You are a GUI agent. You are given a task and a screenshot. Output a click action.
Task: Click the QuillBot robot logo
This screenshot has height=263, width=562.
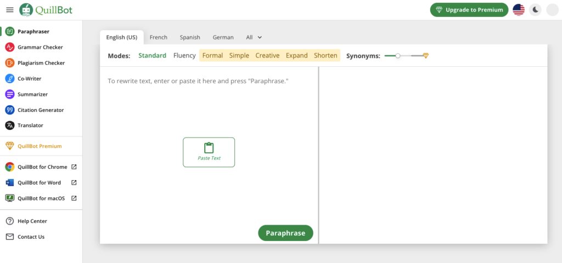(26, 10)
